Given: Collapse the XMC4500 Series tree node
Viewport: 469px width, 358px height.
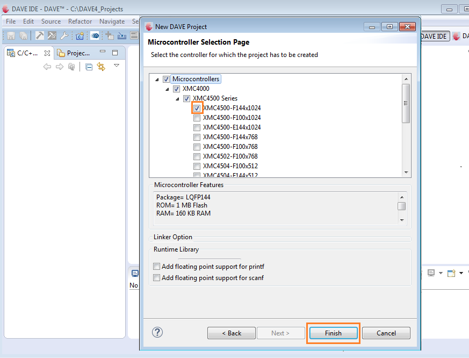Looking at the screenshot, I should (177, 99).
